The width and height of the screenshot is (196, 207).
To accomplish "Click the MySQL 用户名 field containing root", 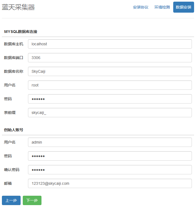I will (110, 85).
